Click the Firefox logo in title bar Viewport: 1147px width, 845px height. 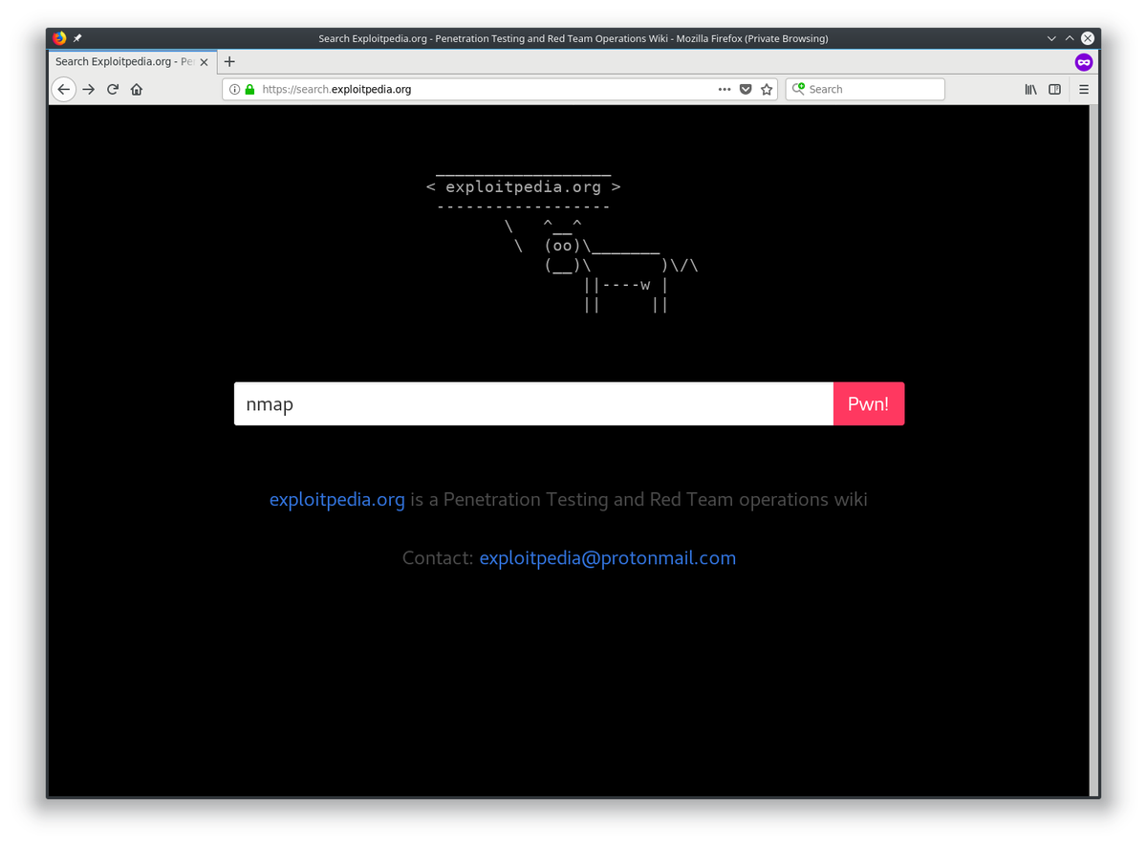click(59, 38)
